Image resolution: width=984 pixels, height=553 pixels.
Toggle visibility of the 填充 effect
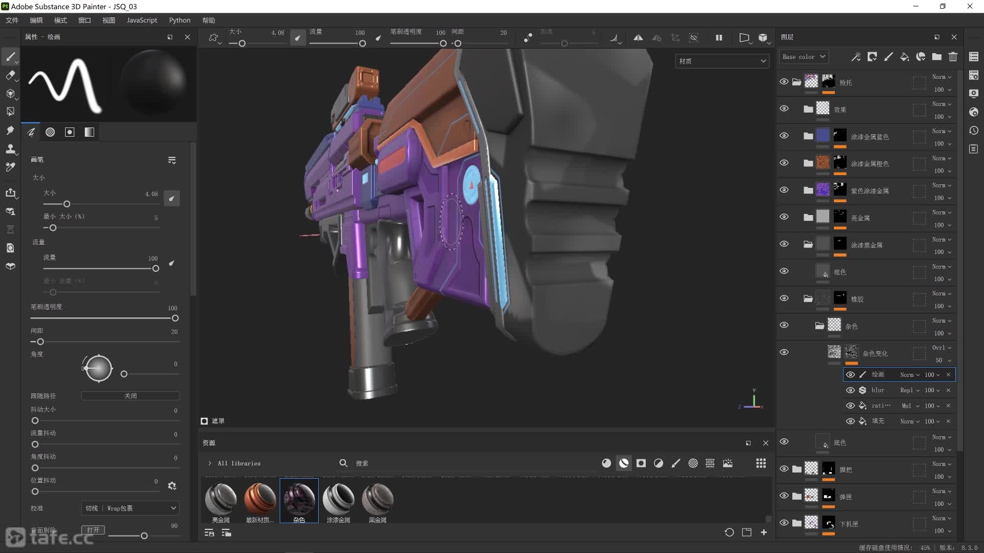click(x=850, y=421)
